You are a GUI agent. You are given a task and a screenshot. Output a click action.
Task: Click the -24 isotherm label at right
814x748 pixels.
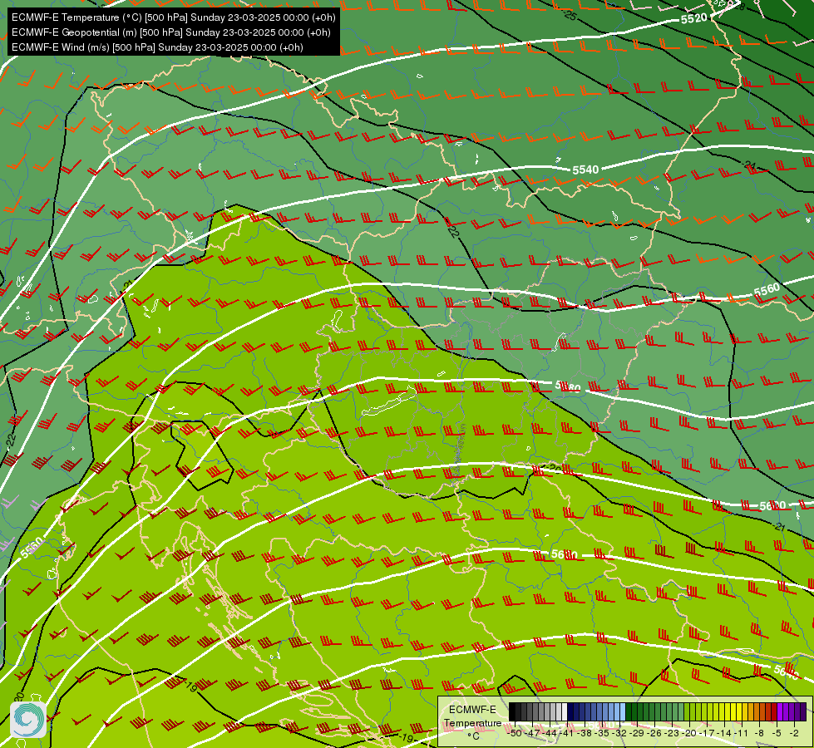pos(748,165)
